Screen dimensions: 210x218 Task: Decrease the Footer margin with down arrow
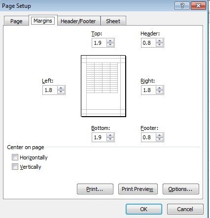(x=159, y=139)
